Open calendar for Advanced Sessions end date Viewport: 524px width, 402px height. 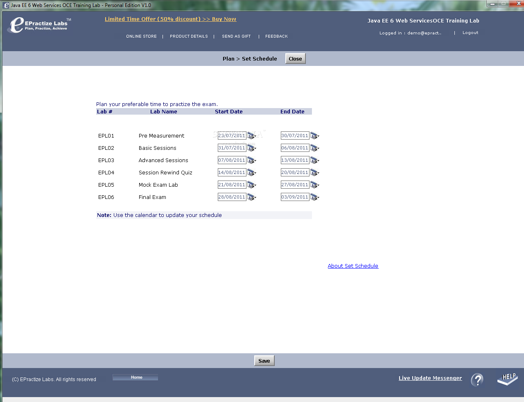[315, 160]
